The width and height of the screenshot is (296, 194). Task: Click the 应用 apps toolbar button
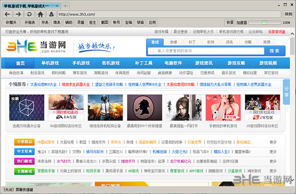(x=152, y=23)
